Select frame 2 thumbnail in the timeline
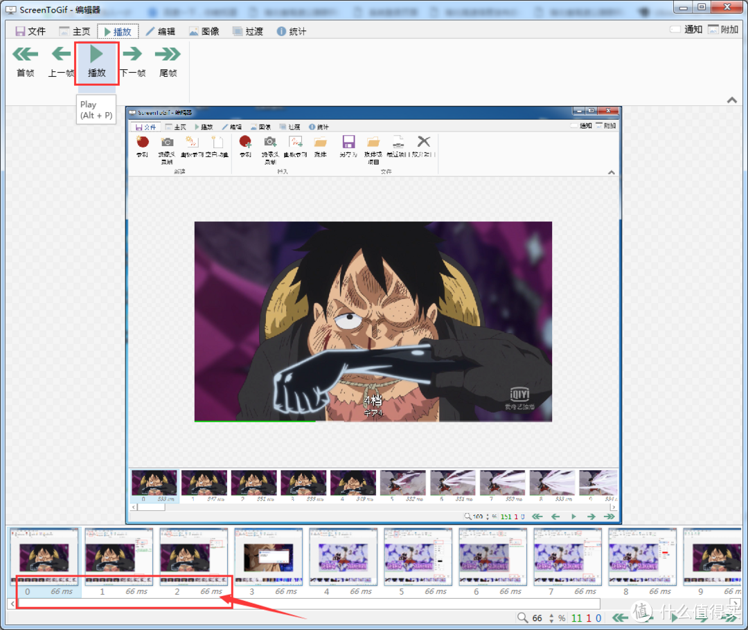The width and height of the screenshot is (748, 630). pyautogui.click(x=194, y=557)
